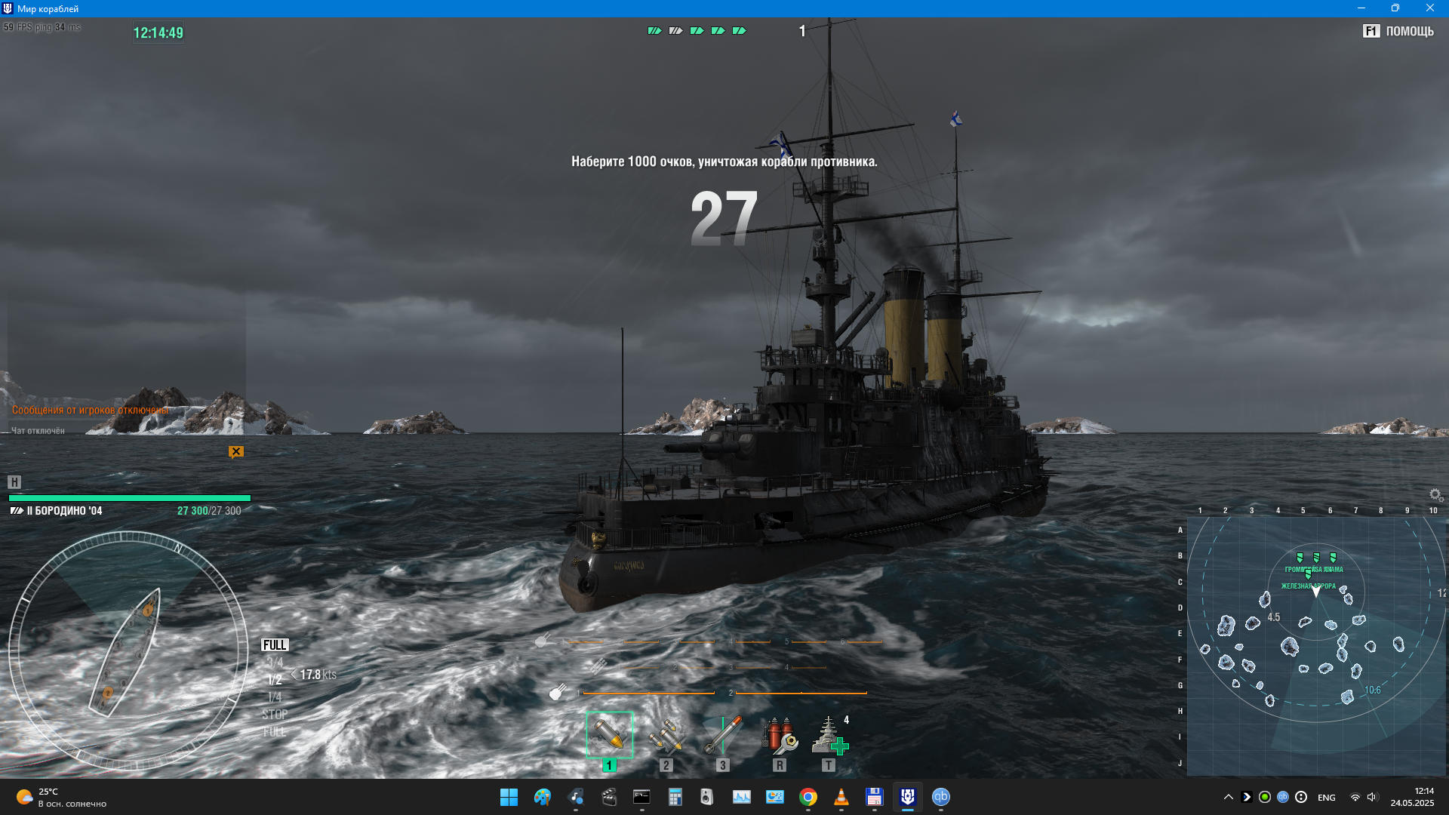Screen dimensions: 1449x815
Task: Set engine telegraph to FULL
Action: pos(275,645)
